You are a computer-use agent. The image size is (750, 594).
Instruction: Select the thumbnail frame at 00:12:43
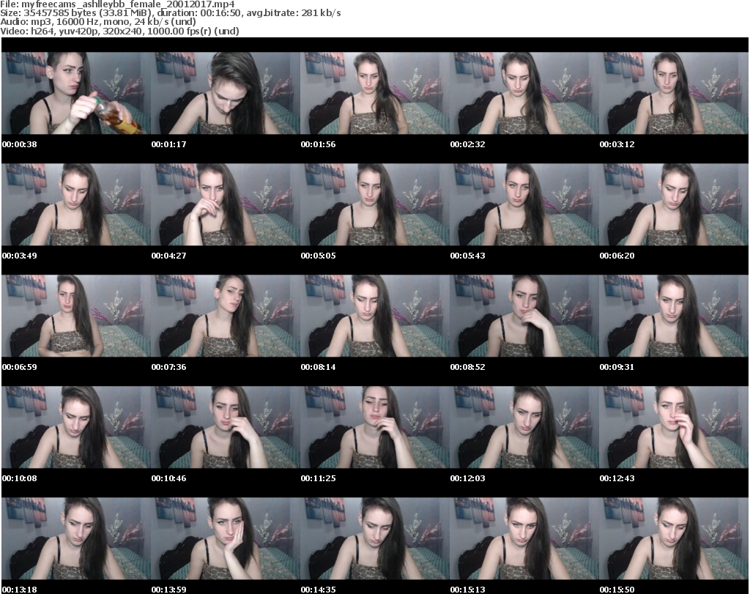point(674,428)
